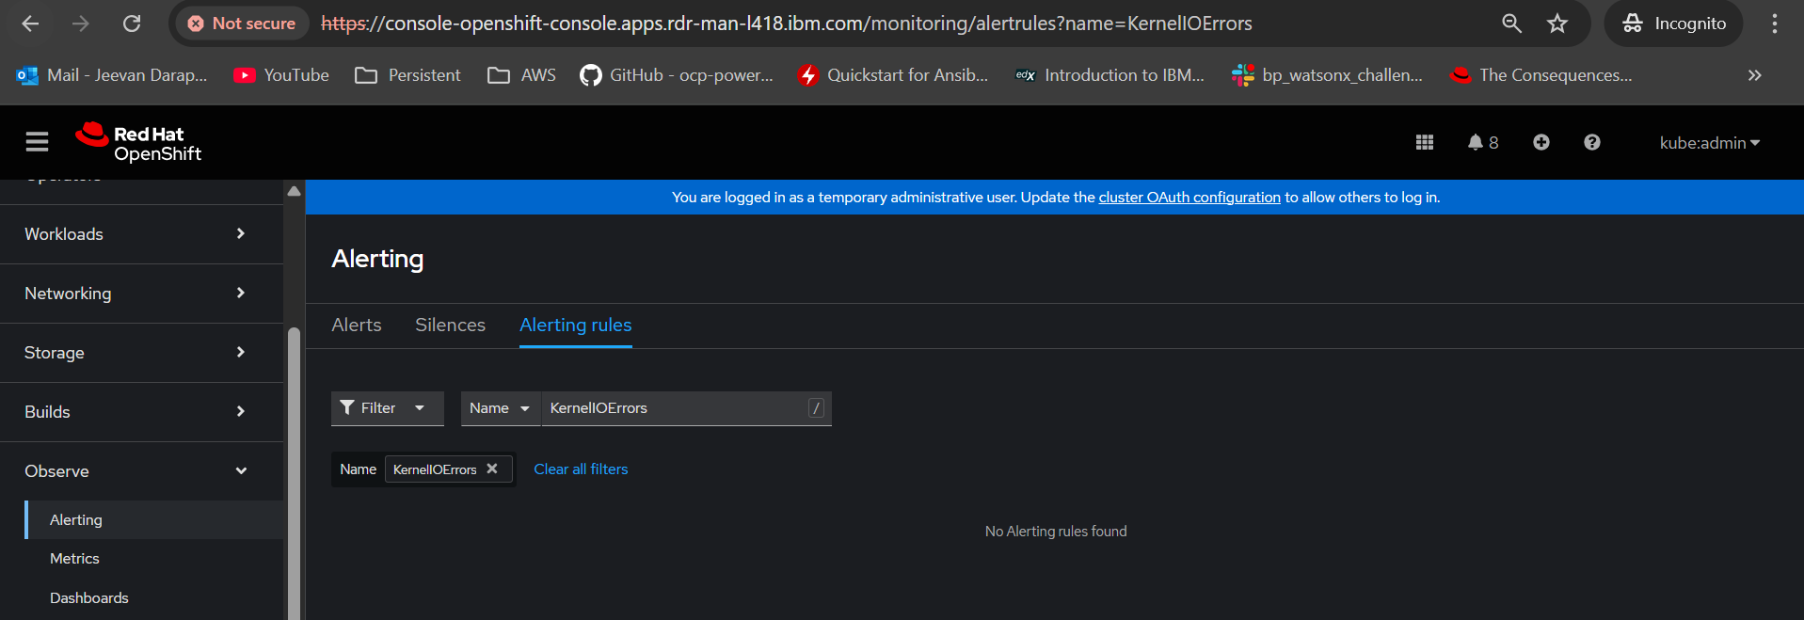
Task: Remove the KernelIOErrors name filter chip
Action: [492, 469]
